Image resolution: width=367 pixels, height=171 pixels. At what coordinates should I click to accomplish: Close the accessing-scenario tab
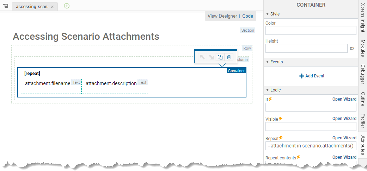point(53,7)
